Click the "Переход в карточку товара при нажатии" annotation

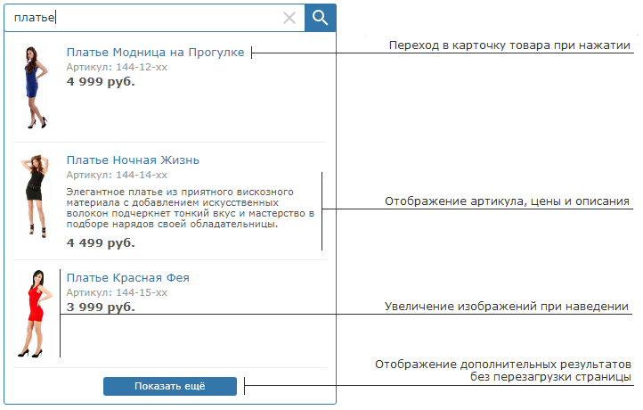pos(509,45)
